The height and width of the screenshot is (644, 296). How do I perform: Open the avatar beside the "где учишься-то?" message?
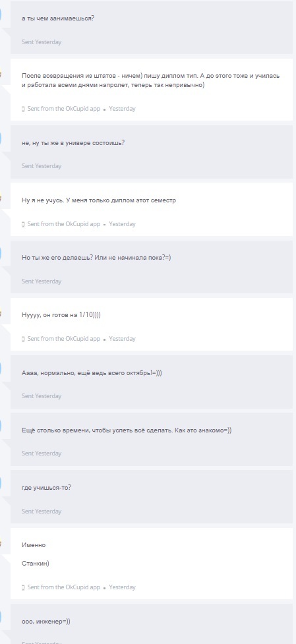1,484
